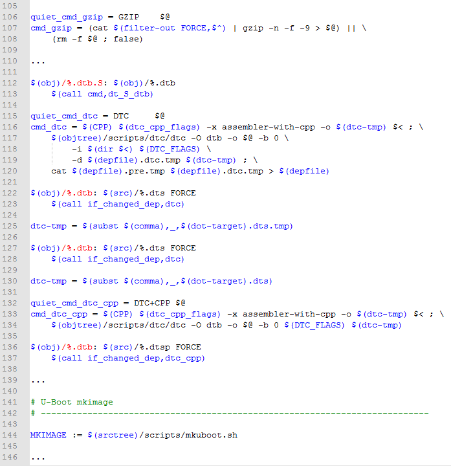Viewport: 451px width, 466px height.
Task: Click $(depfile).dtc.tmp on line 119
Action: (134, 161)
